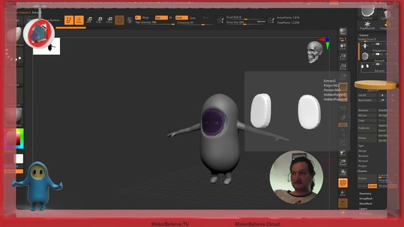Adjust the Z Intensity slider
This screenshot has height=227, width=404.
(x=196, y=23)
